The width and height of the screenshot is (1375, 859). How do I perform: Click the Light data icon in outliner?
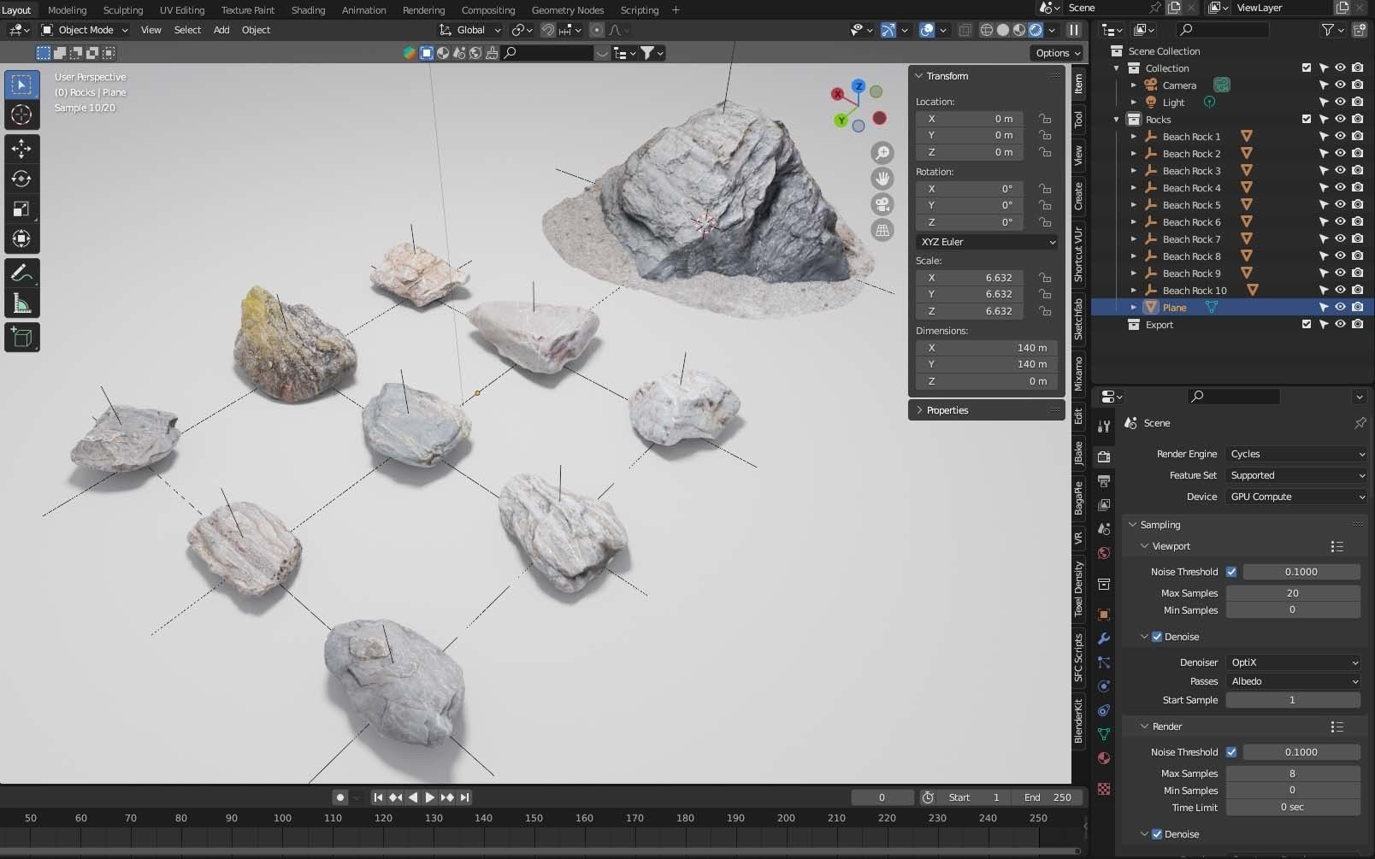click(1209, 102)
